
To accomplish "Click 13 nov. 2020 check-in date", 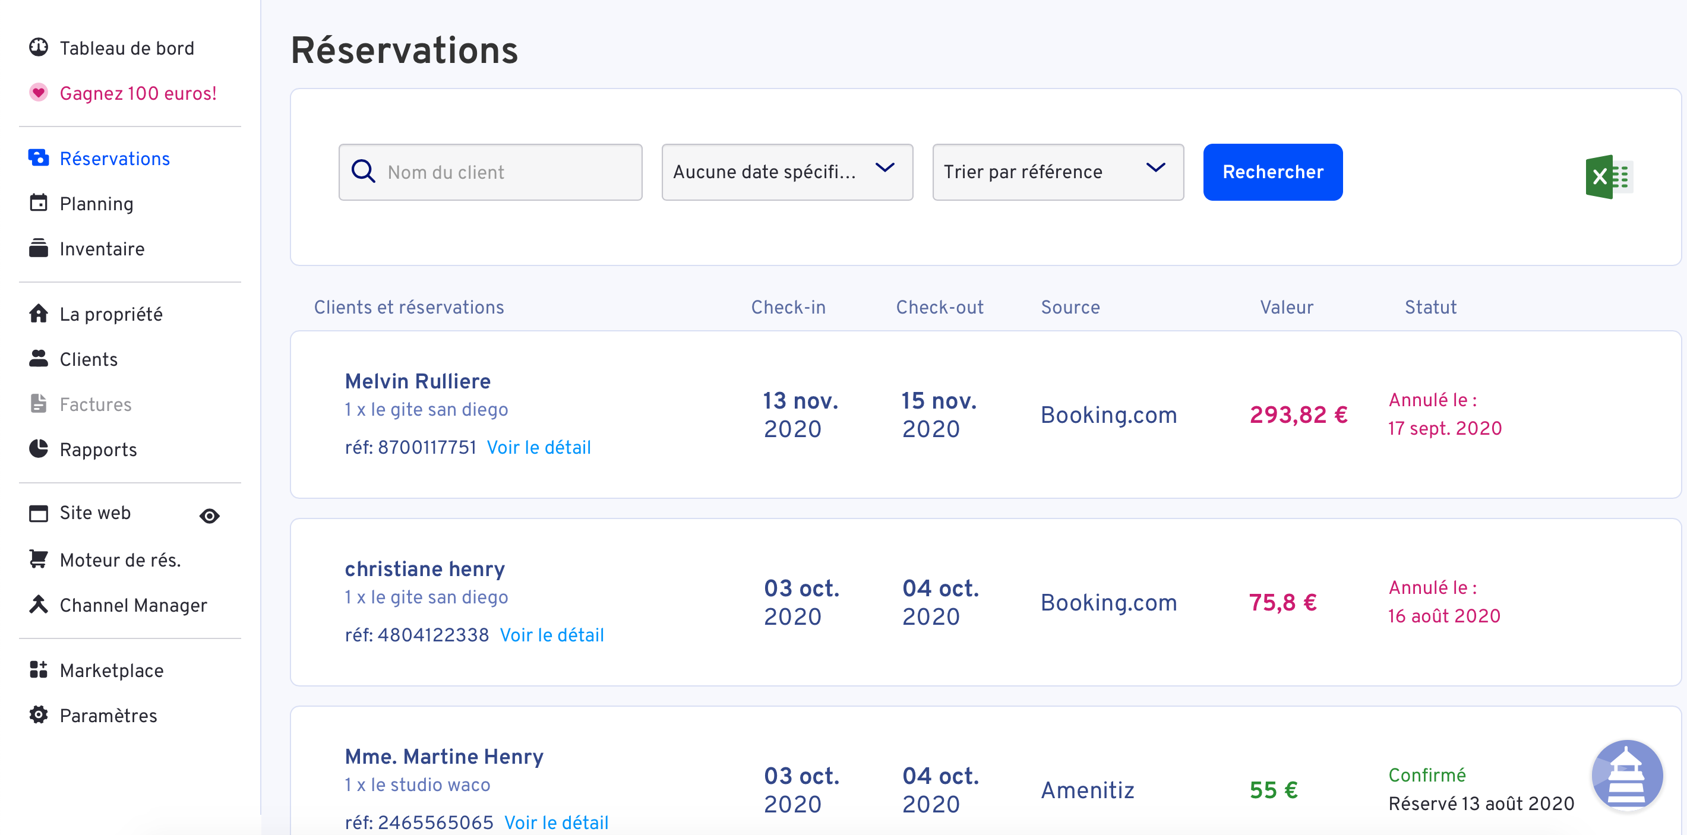I will click(x=801, y=415).
